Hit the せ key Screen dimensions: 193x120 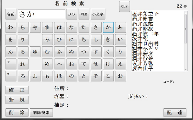[x=96, y=64]
